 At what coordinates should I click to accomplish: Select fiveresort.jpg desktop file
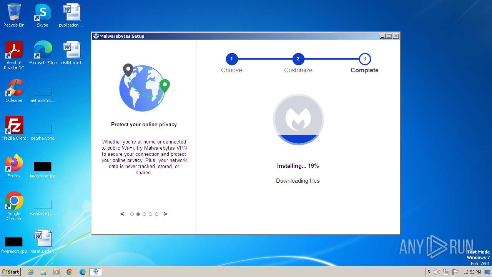pyautogui.click(x=14, y=245)
